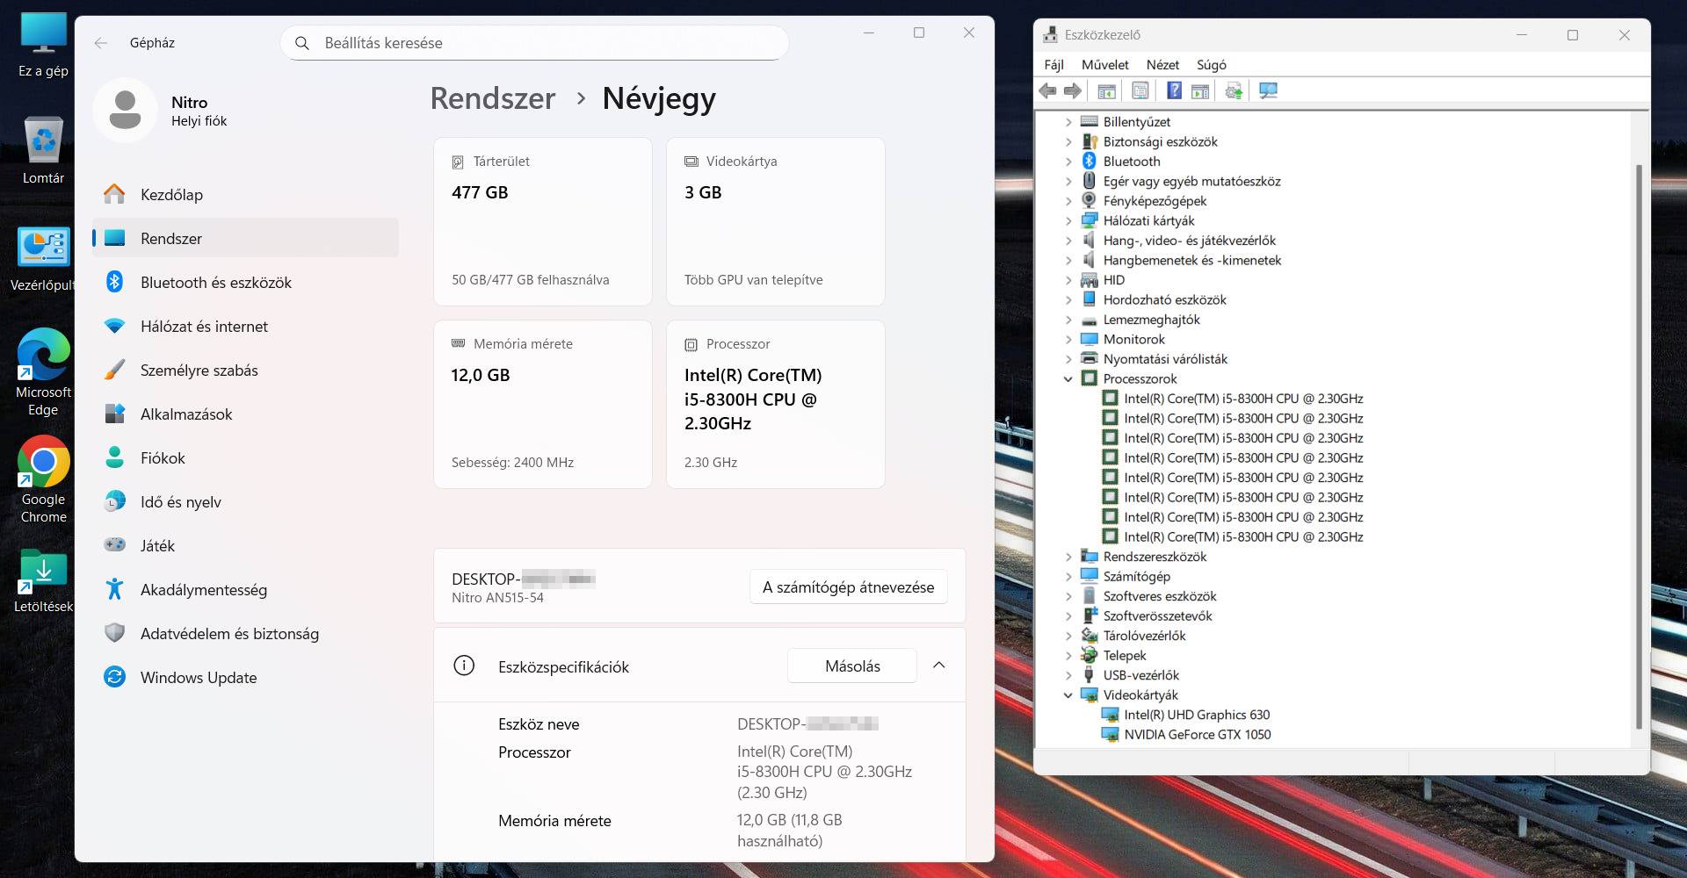Click the Másolás button

[852, 666]
